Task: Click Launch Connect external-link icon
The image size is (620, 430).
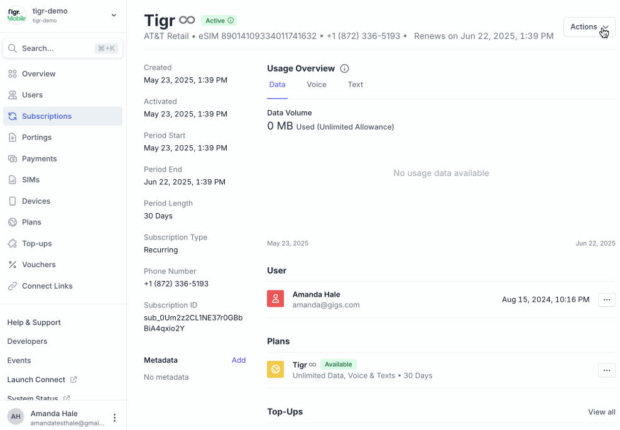Action: (73, 380)
